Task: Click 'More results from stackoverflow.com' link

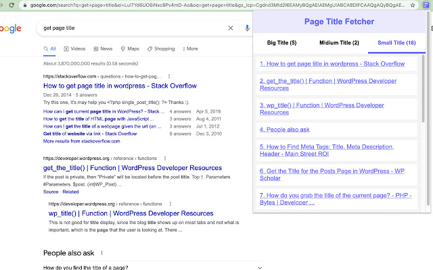Action: pos(77,141)
